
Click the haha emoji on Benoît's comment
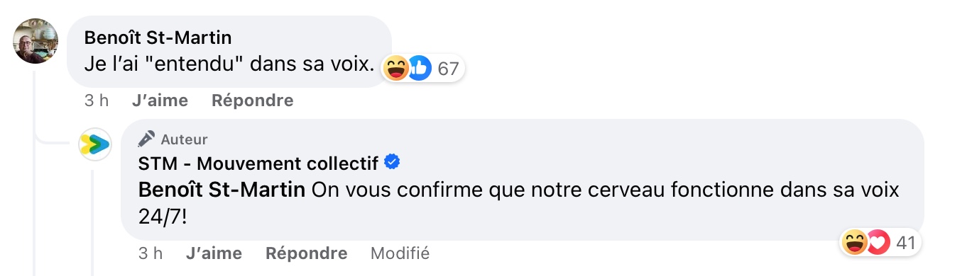(x=395, y=69)
